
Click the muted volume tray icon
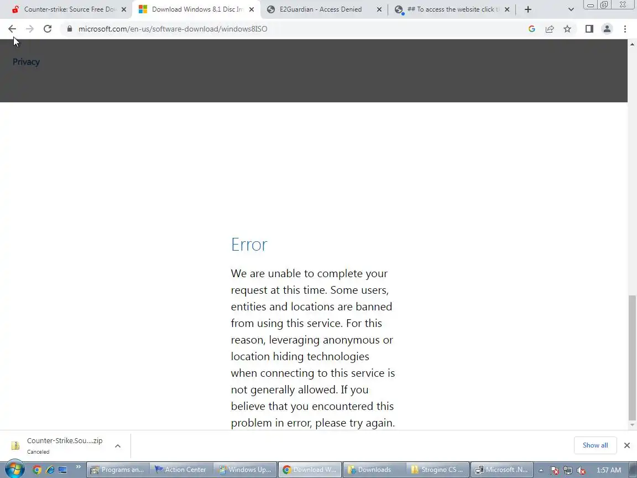(x=581, y=470)
